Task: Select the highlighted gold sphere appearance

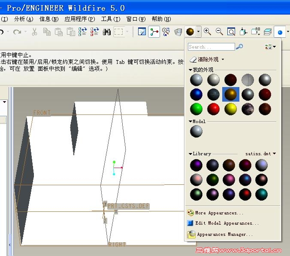Action: (231, 94)
